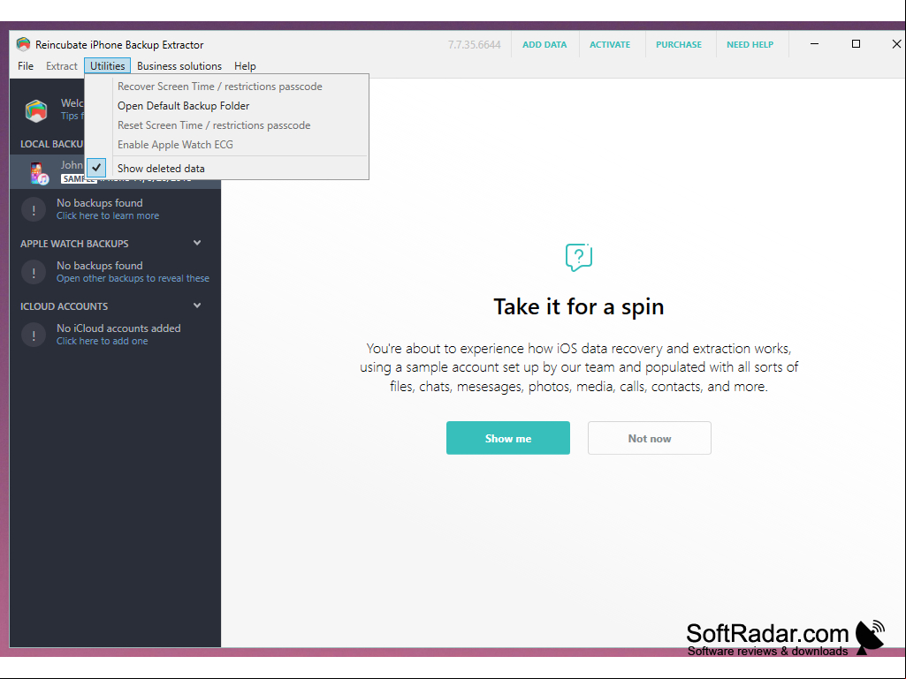Click ADD DATA in the header
Image resolution: width=906 pixels, height=679 pixels.
[x=544, y=44]
